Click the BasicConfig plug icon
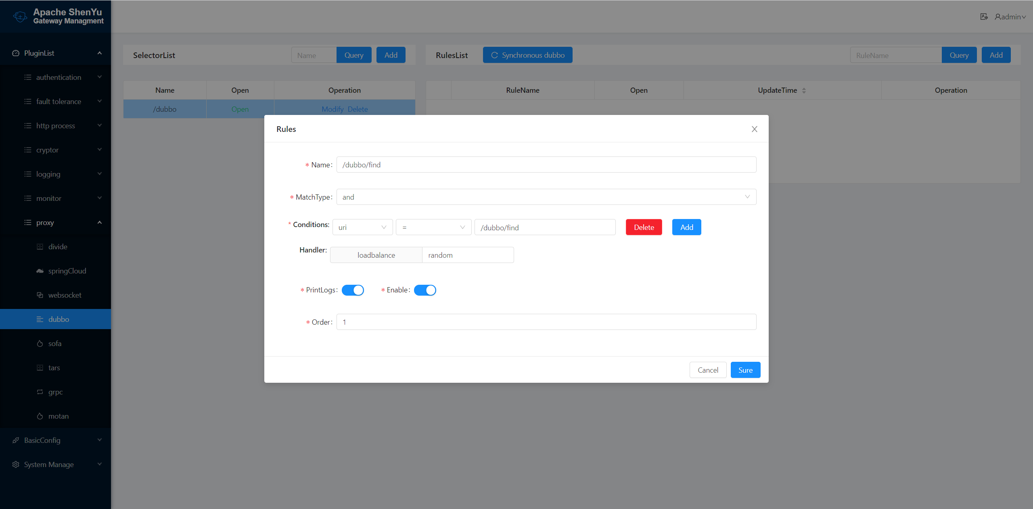 point(16,440)
